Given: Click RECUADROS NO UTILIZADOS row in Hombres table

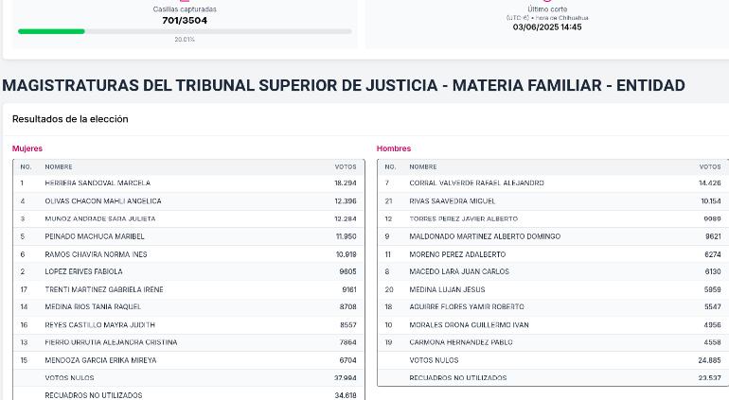Looking at the screenshot, I should tap(553, 378).
